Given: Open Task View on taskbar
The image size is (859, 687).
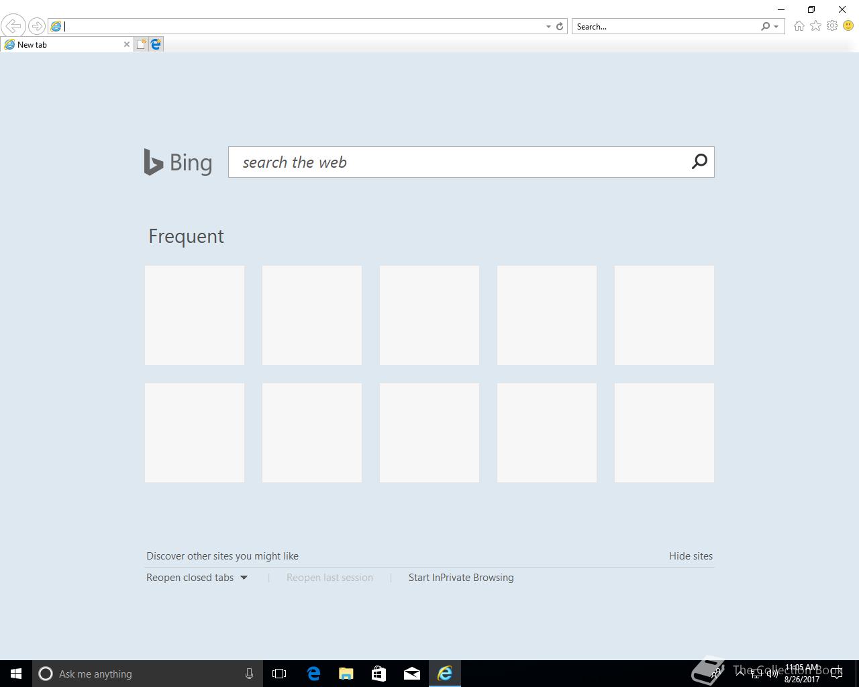Looking at the screenshot, I should click(x=279, y=674).
